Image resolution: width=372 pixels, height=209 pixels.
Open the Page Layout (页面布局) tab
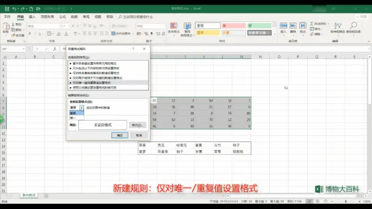pos(47,17)
